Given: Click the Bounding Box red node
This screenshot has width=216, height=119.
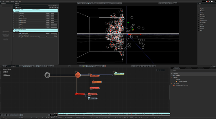Looking at the screenshot, I should click(80, 94).
